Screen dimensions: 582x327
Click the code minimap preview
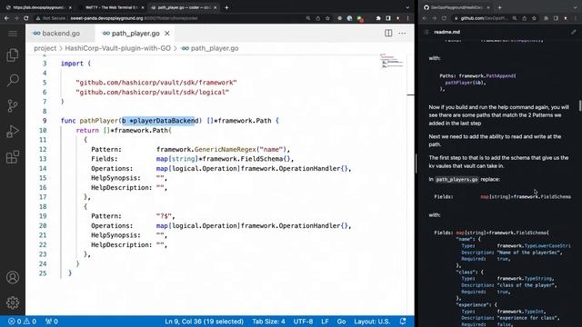(392, 62)
